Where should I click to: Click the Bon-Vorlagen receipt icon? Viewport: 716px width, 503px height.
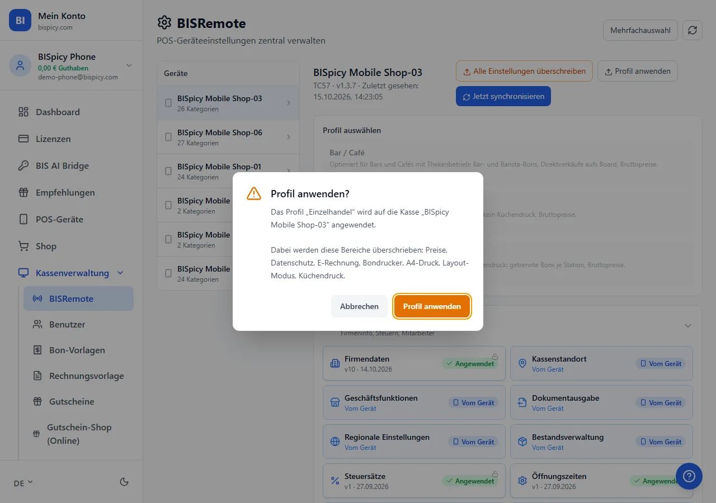[x=37, y=350]
